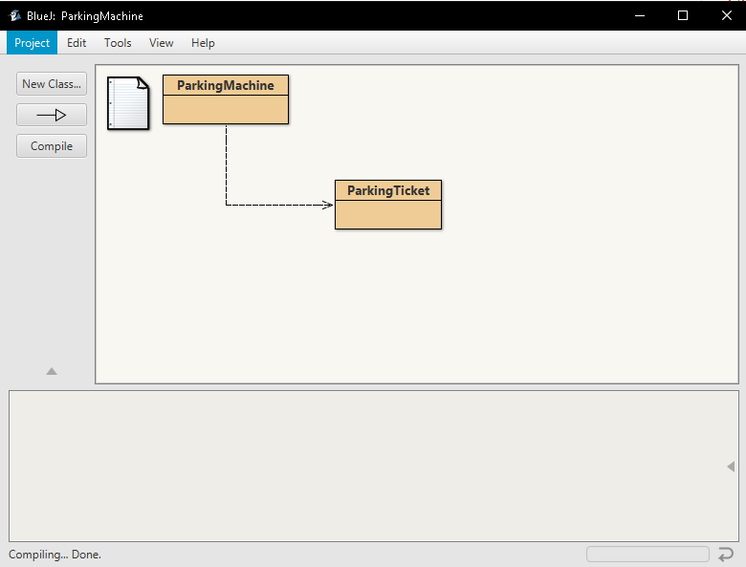Maximize the BlueJ window
The image size is (746, 567).
(x=683, y=15)
